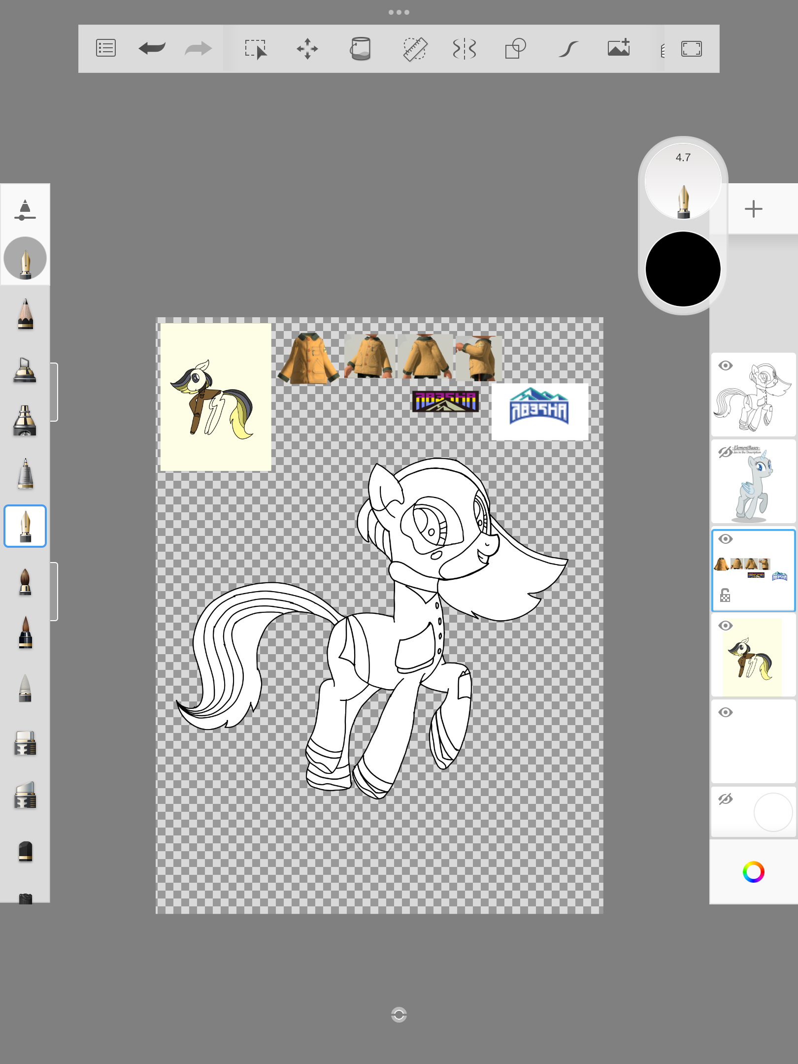
Task: Open the Transform move tool
Action: [307, 49]
